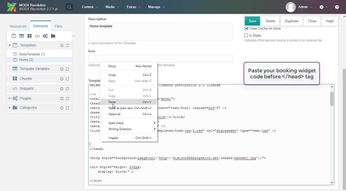Open the search magnifier in header
Viewport: 346px width, 191px height.
click(x=69, y=7)
